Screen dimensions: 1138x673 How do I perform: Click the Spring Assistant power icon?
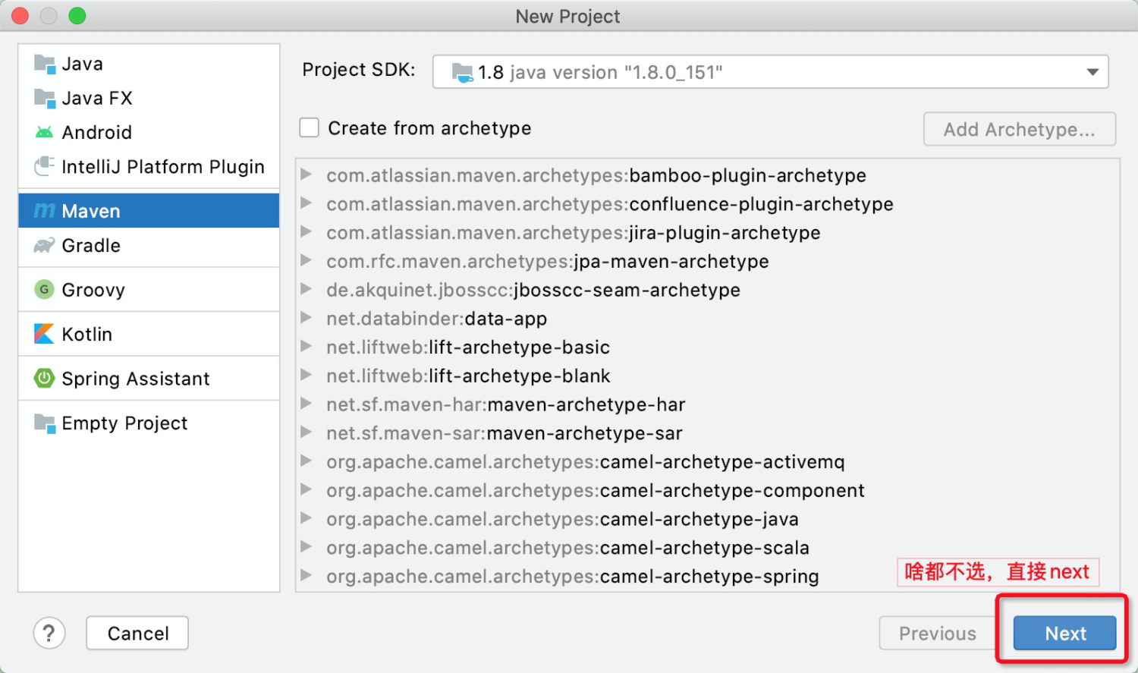tap(45, 378)
